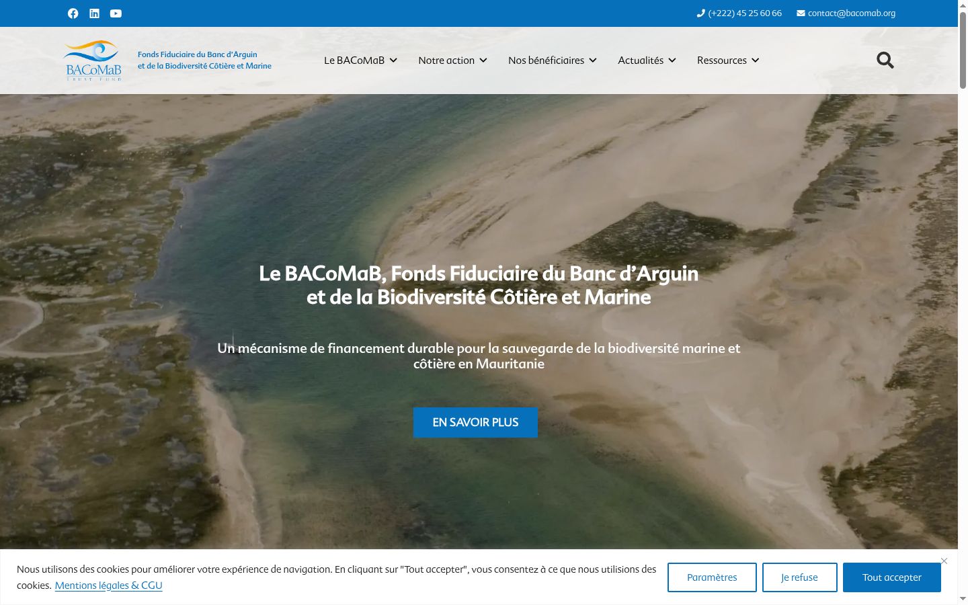Click the search magnifier icon
This screenshot has width=968, height=605.
pyautogui.click(x=885, y=61)
